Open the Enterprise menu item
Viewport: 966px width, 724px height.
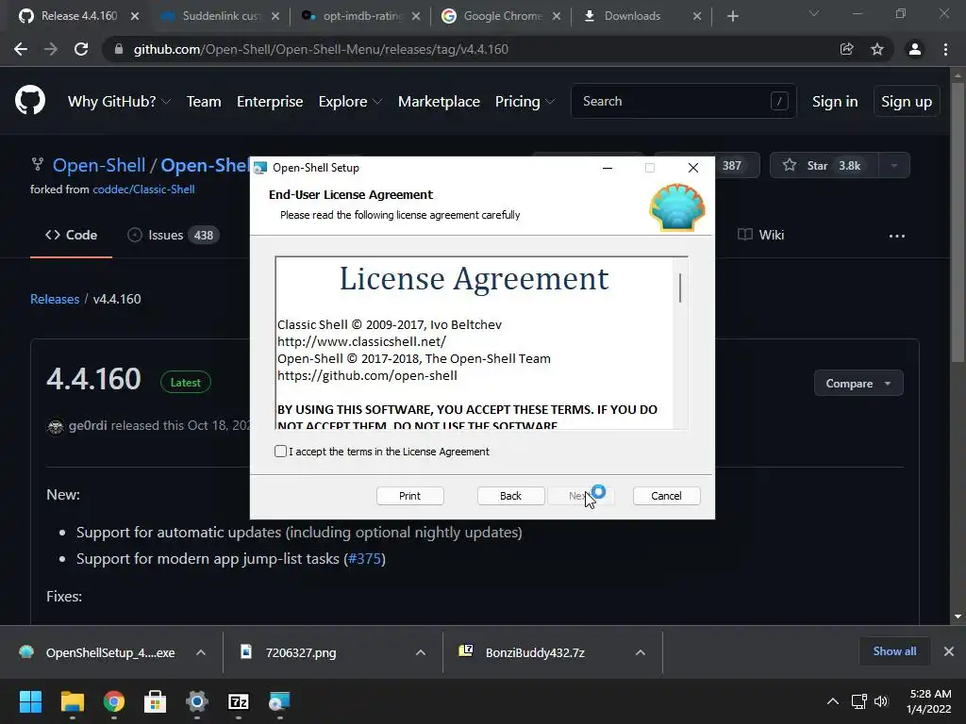pyautogui.click(x=270, y=102)
